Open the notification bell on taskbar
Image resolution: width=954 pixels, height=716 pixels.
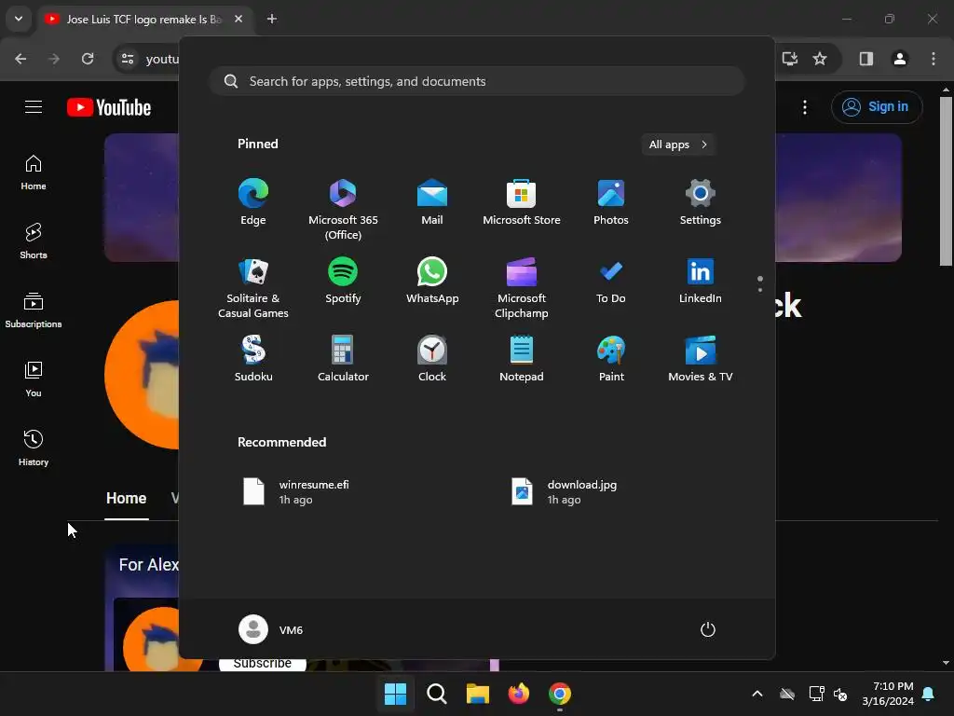(x=929, y=694)
